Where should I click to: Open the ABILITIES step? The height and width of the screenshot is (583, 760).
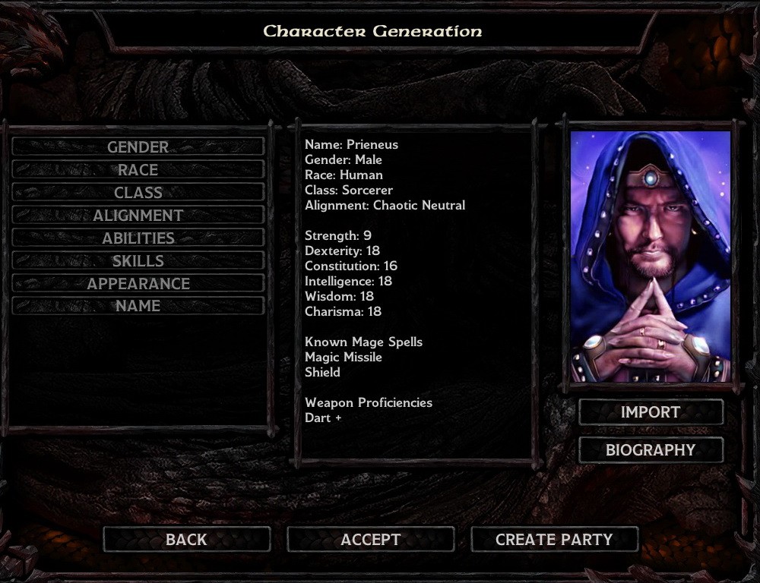click(x=138, y=238)
